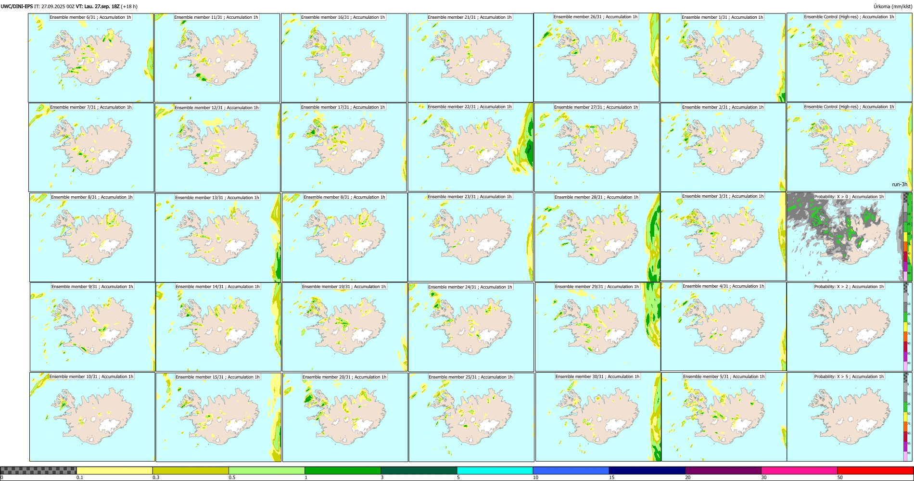Open the Ensemble member 30/31 precipitation map

(x=598, y=417)
